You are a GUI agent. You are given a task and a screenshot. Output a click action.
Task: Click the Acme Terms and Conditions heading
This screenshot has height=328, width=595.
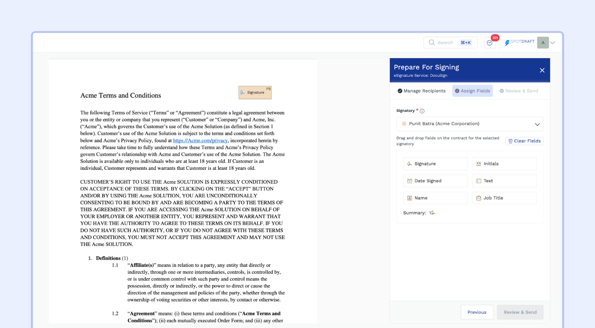(x=121, y=95)
